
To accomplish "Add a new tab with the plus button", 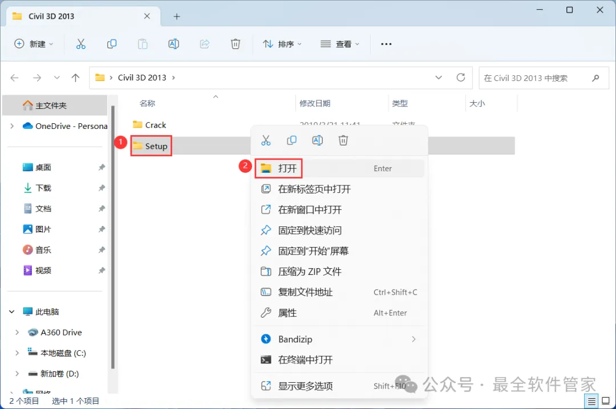I will pos(177,17).
